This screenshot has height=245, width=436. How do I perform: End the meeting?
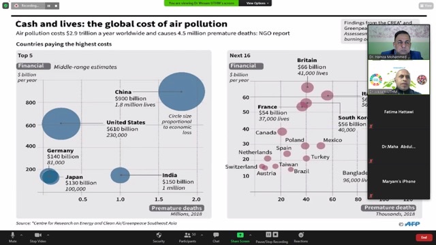(x=424, y=238)
